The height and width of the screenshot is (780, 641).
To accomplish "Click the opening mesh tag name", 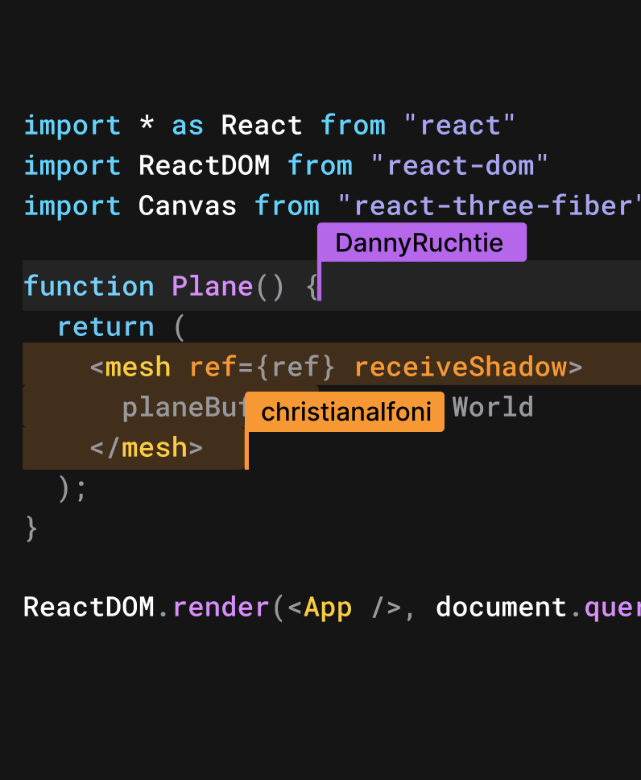I will [x=138, y=367].
